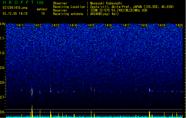186x118 pixels.
Task: Click the Receiving antenna label
Action: pos(68,14)
